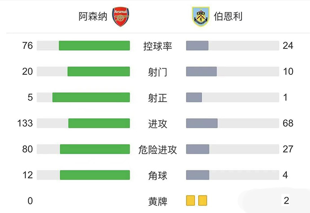310x213 pixels.
Task: Click the 黄牌 yellow cards label
Action: coord(158,201)
